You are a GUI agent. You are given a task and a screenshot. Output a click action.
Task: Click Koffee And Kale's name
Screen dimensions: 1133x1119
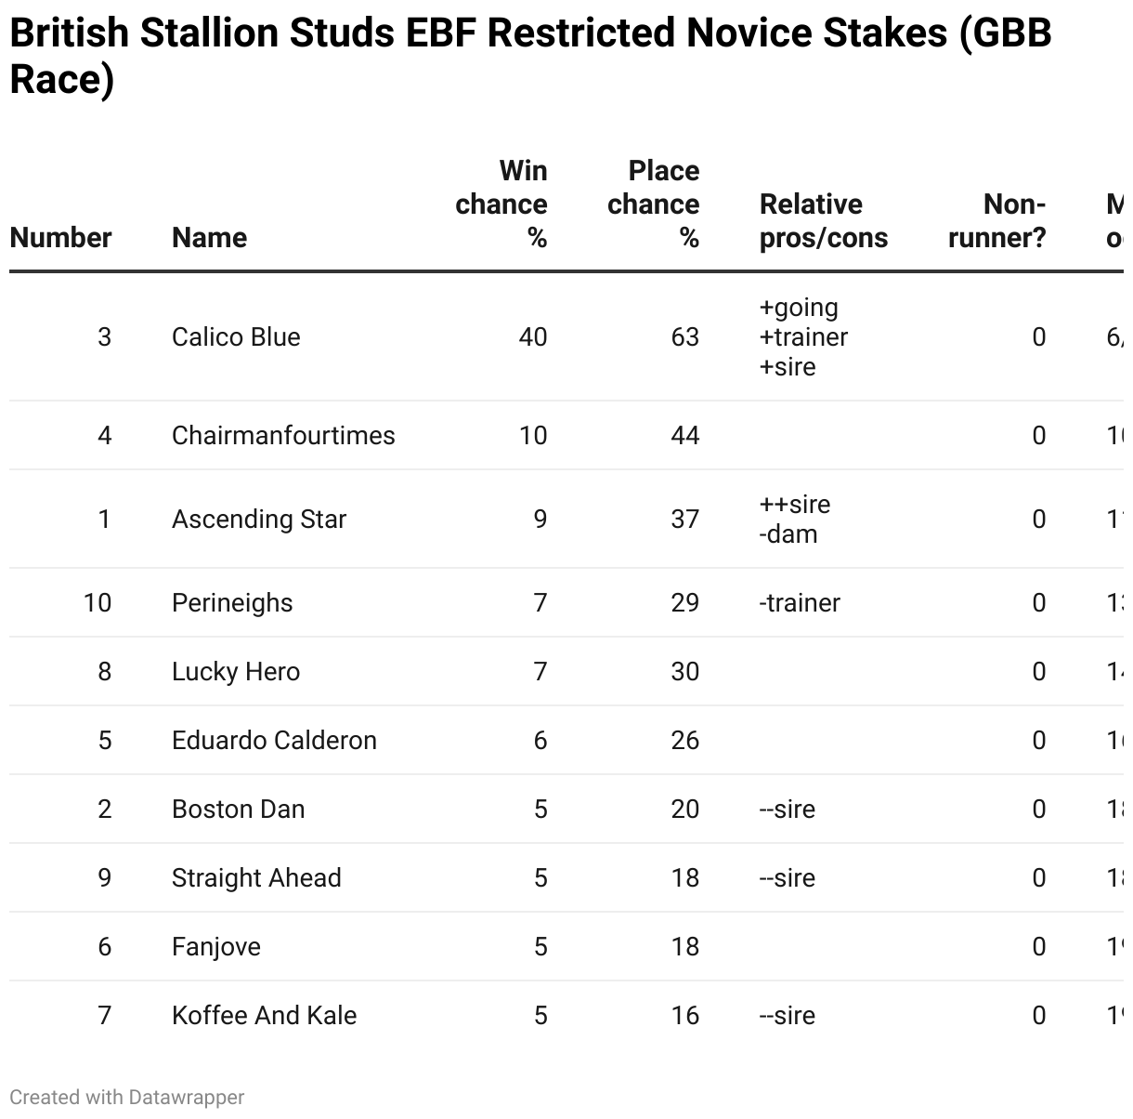pos(264,1015)
